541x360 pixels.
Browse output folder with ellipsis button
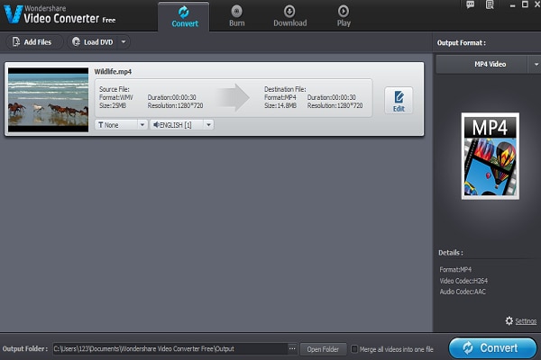[x=292, y=349]
